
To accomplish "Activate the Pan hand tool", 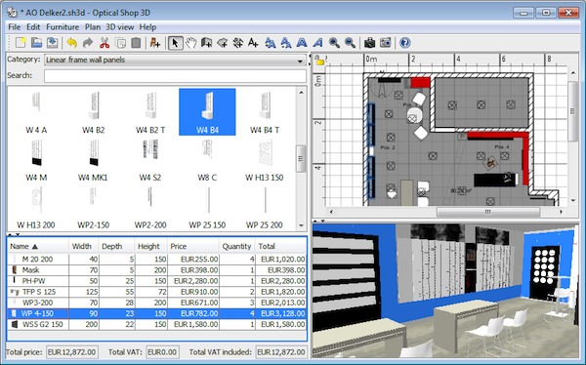I will point(191,43).
